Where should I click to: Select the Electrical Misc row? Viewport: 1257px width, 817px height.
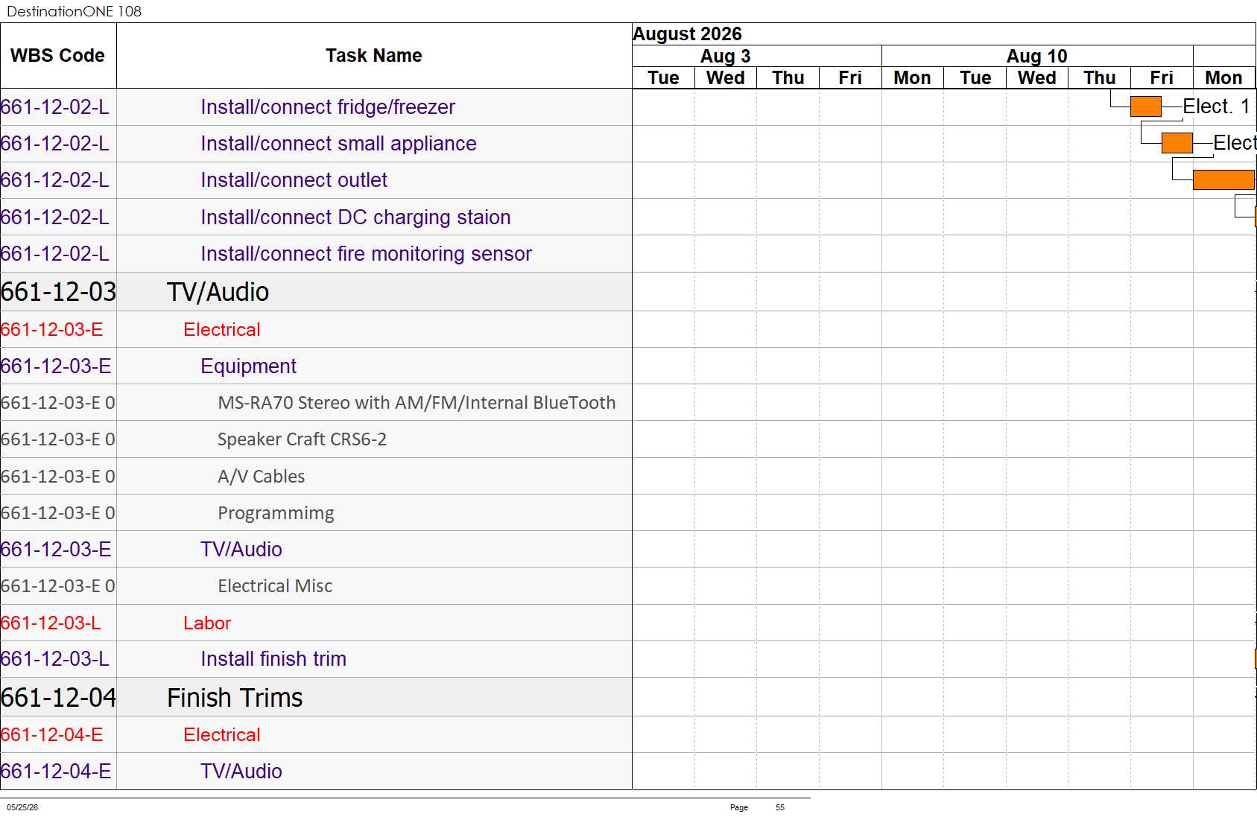[x=316, y=586]
